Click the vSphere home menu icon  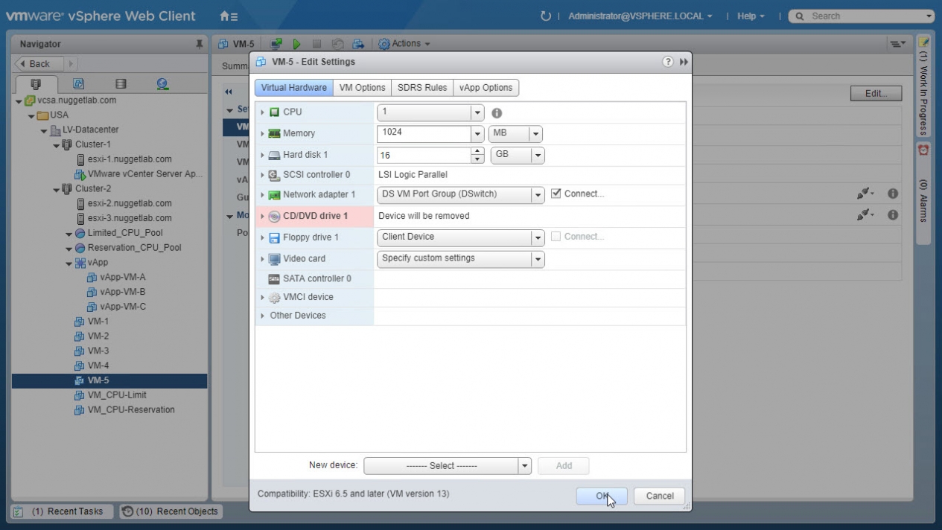point(229,16)
